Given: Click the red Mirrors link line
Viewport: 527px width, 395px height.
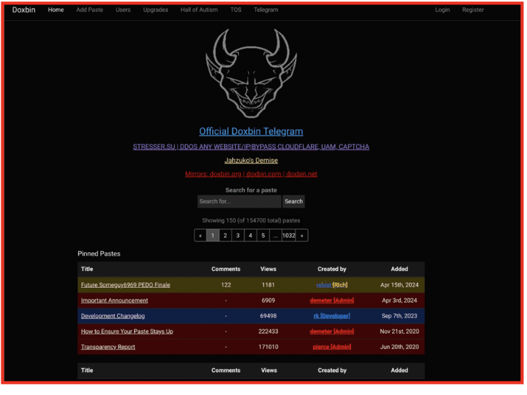Looking at the screenshot, I should [x=251, y=174].
